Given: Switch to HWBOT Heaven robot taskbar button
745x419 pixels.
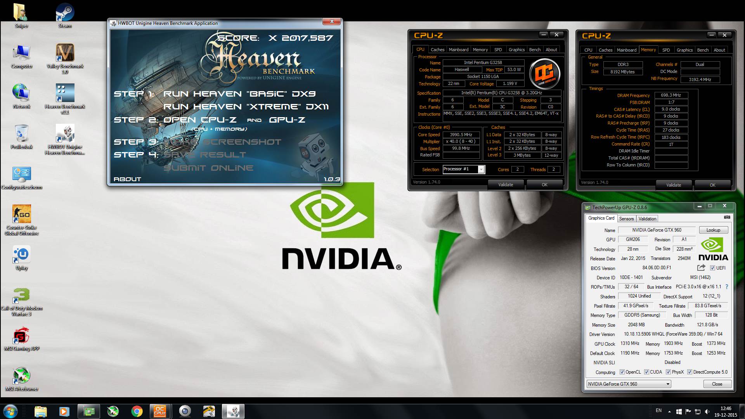Looking at the screenshot, I should pos(233,411).
